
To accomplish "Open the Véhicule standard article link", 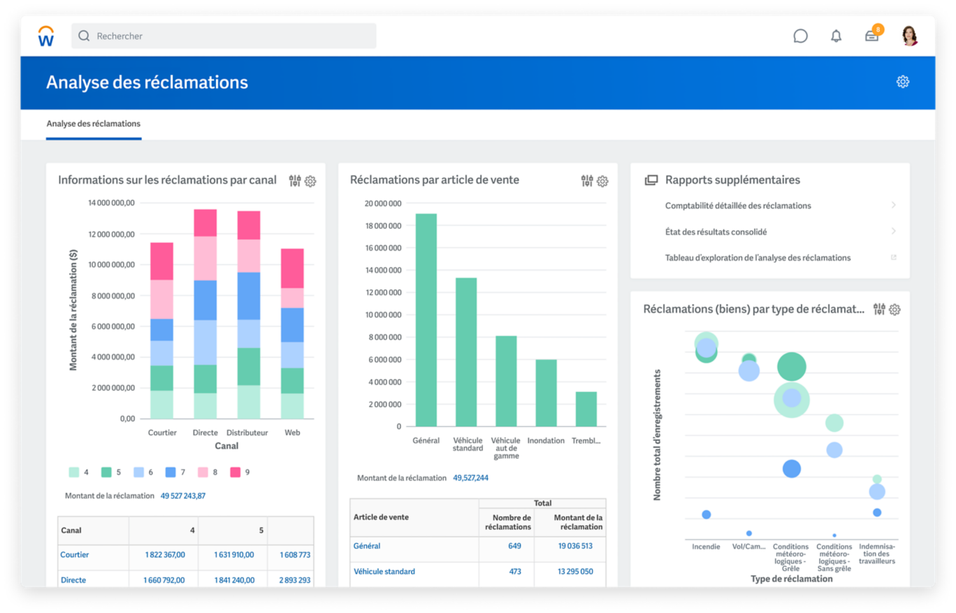I will (x=384, y=572).
